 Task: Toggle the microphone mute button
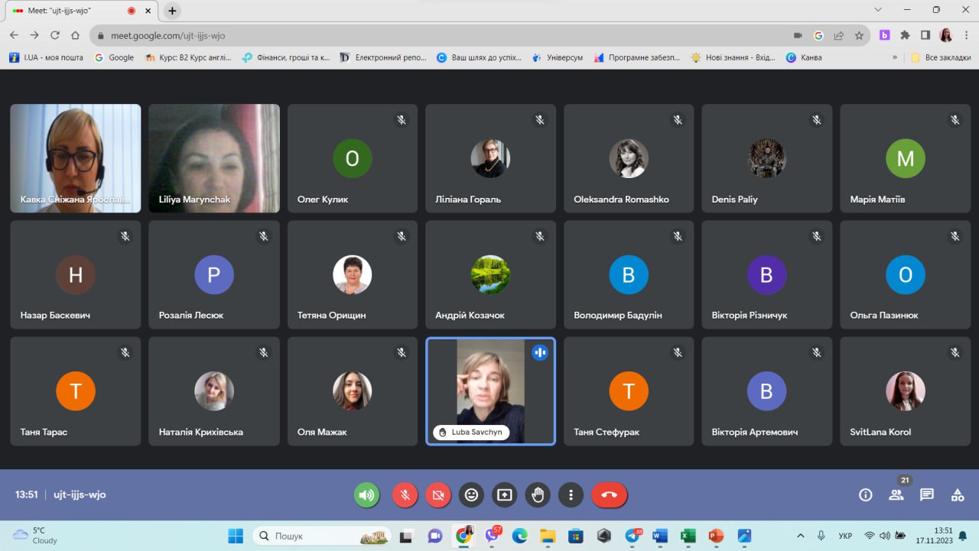[405, 495]
